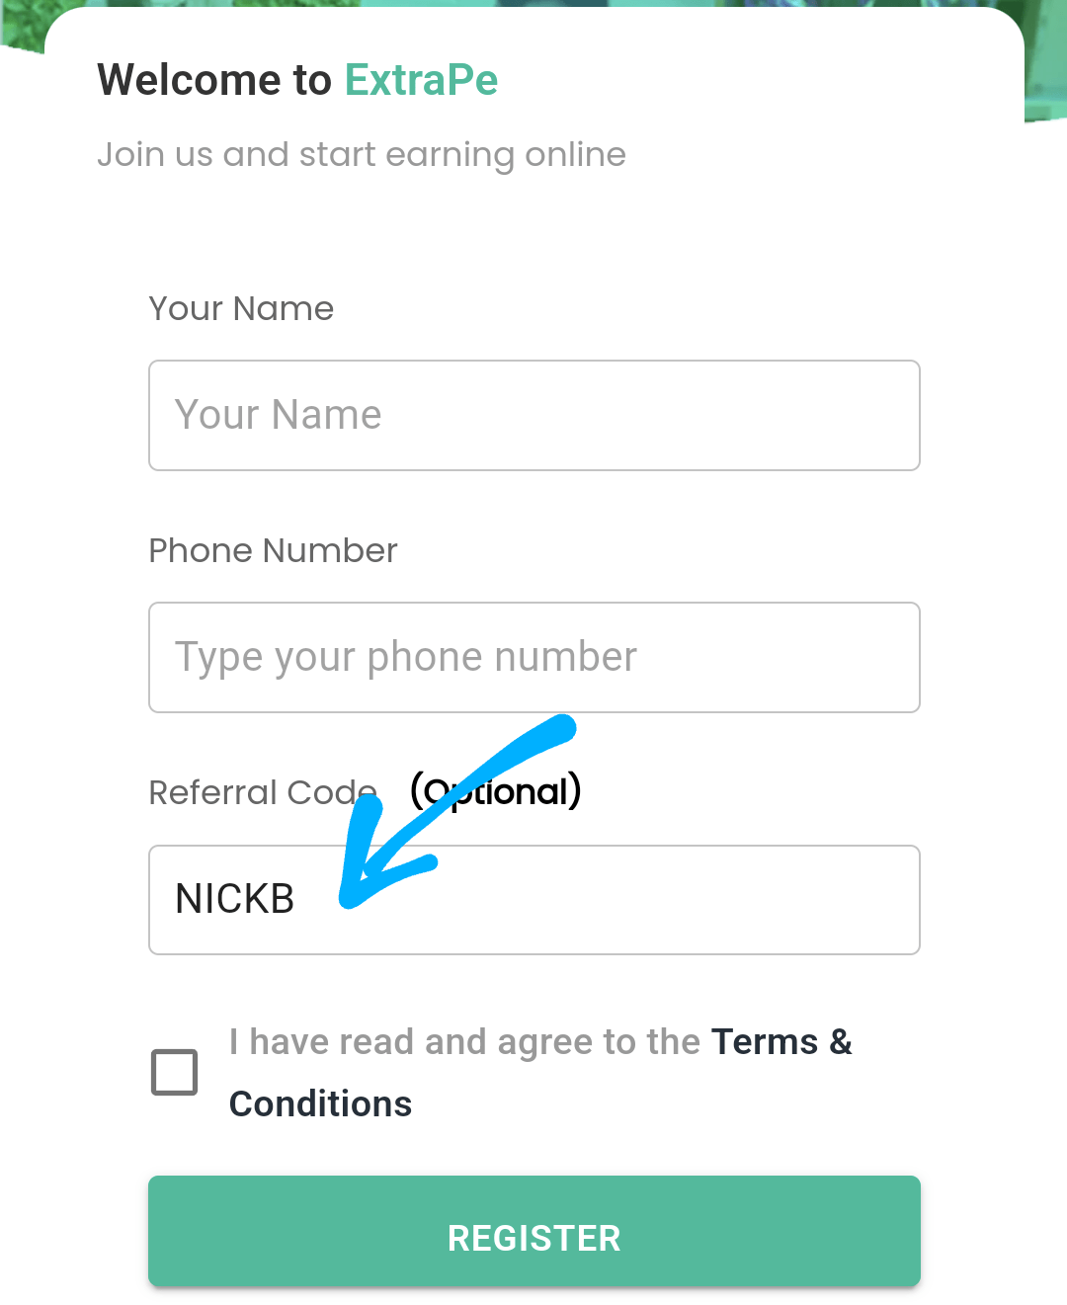Screen dimensions: 1067x1305
Task: Click "I have read and agree to the" text
Action: (x=464, y=1042)
